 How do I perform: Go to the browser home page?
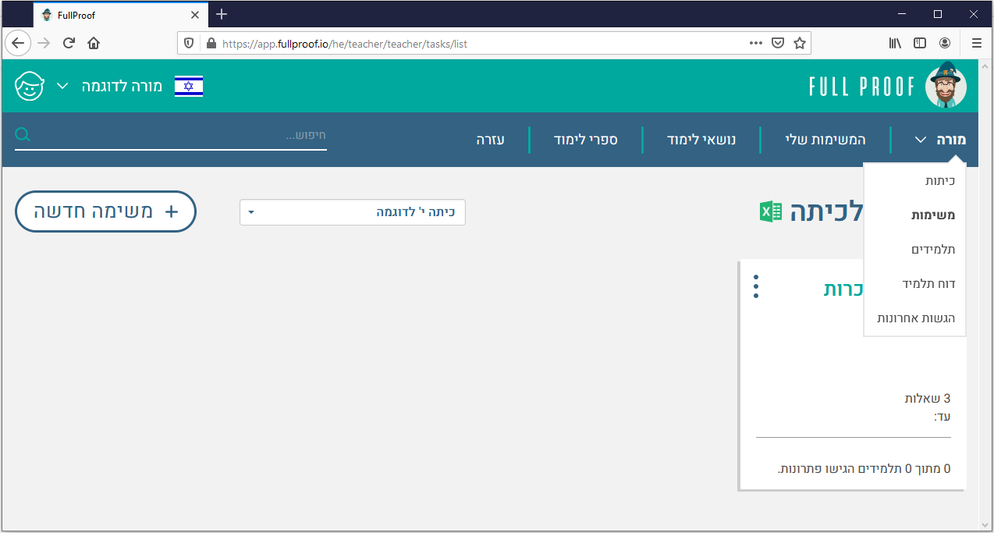pyautogui.click(x=94, y=44)
